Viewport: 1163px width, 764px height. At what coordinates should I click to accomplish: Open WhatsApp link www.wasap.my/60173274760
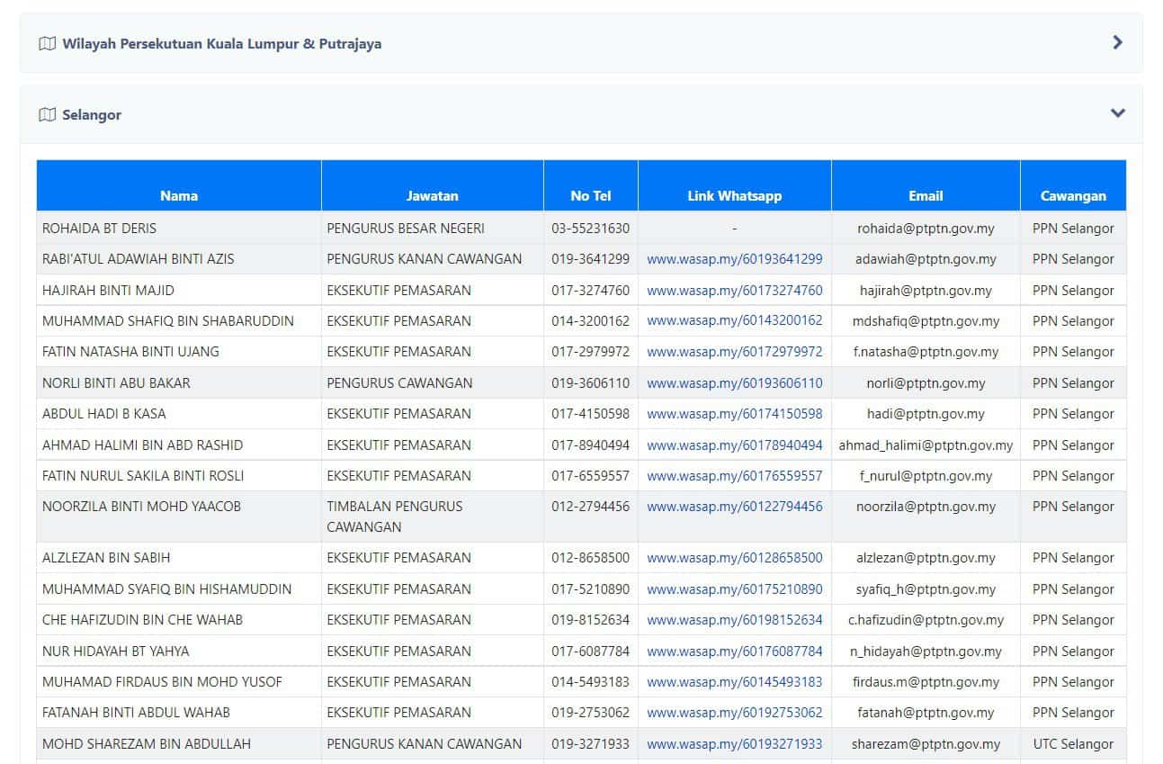coord(734,291)
